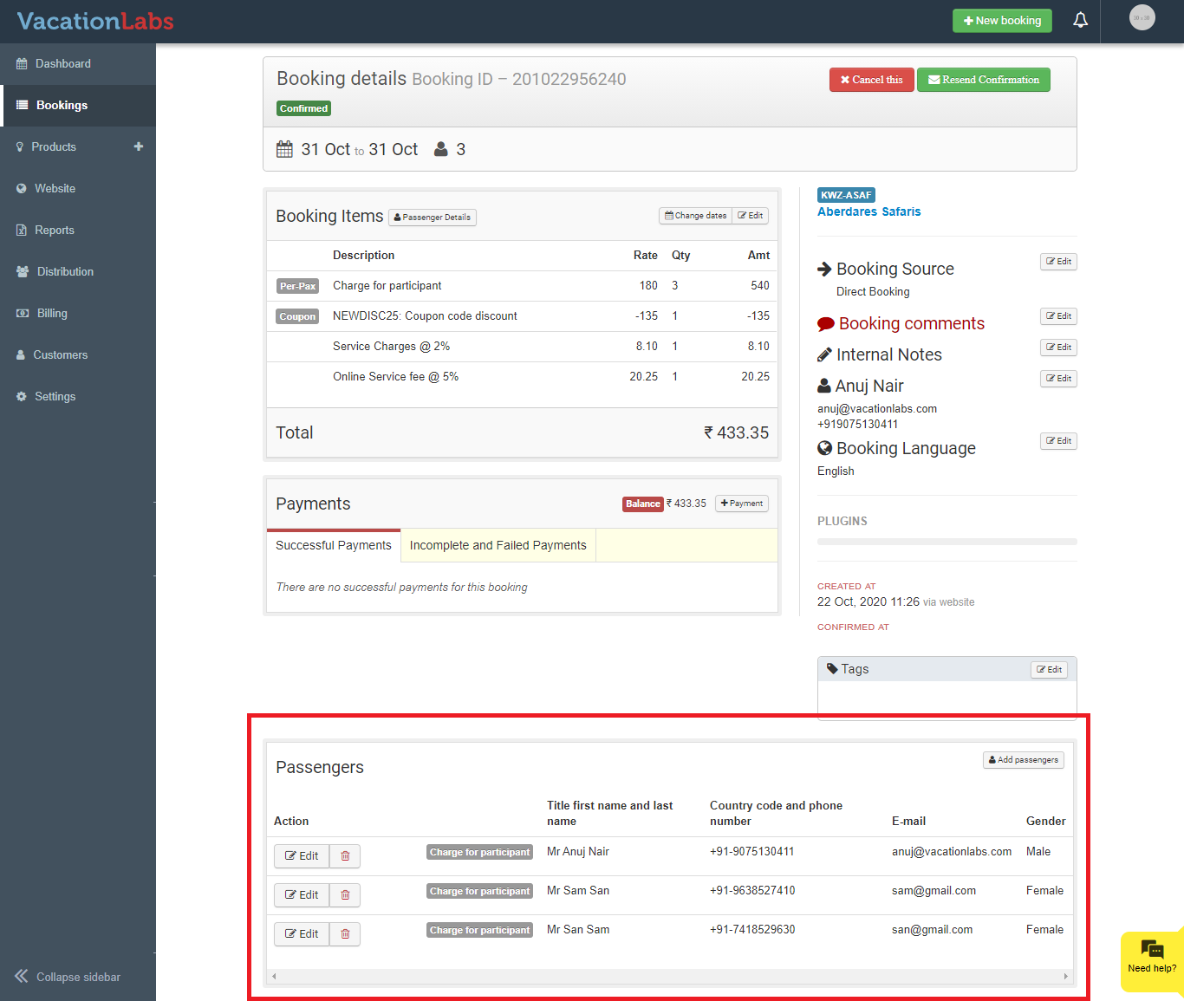Viewport: 1184px width, 1001px height.
Task: Click the Change dates button
Action: (x=695, y=216)
